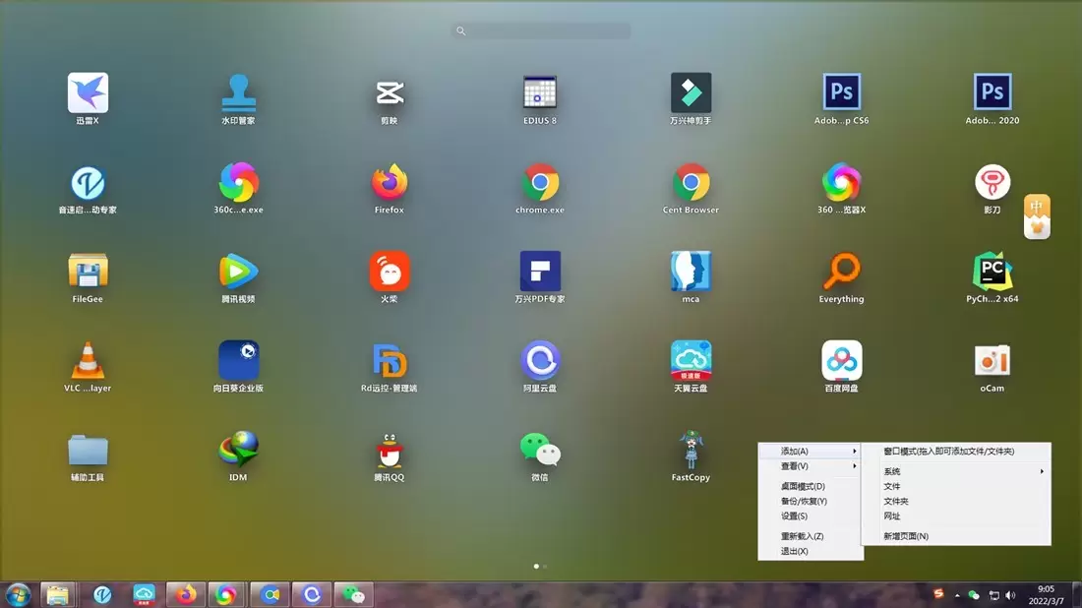
Task: Switch to second page indicator dot
Action: tap(545, 567)
